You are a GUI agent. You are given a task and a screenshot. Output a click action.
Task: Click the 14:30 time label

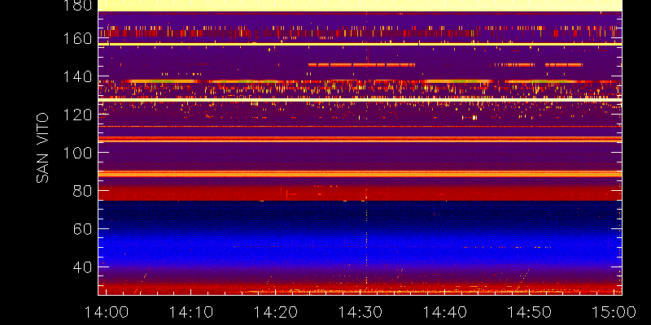coord(360,312)
